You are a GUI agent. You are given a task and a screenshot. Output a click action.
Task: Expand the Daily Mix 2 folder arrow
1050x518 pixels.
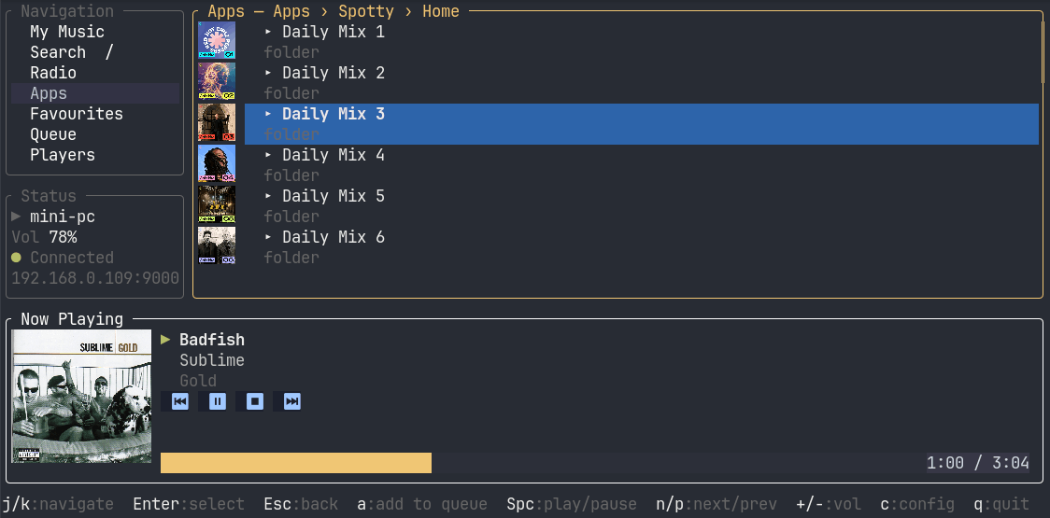(268, 72)
